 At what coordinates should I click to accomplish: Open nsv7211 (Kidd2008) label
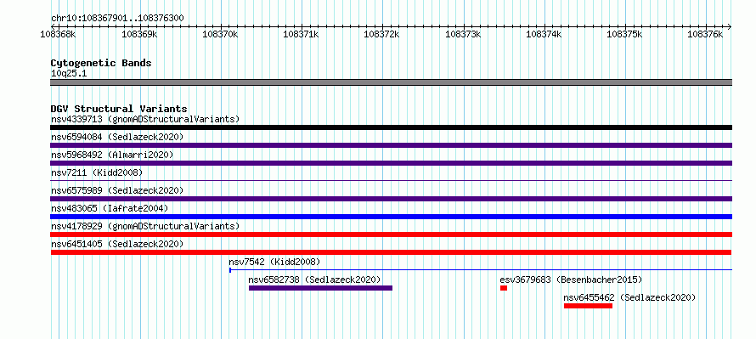coord(97,172)
